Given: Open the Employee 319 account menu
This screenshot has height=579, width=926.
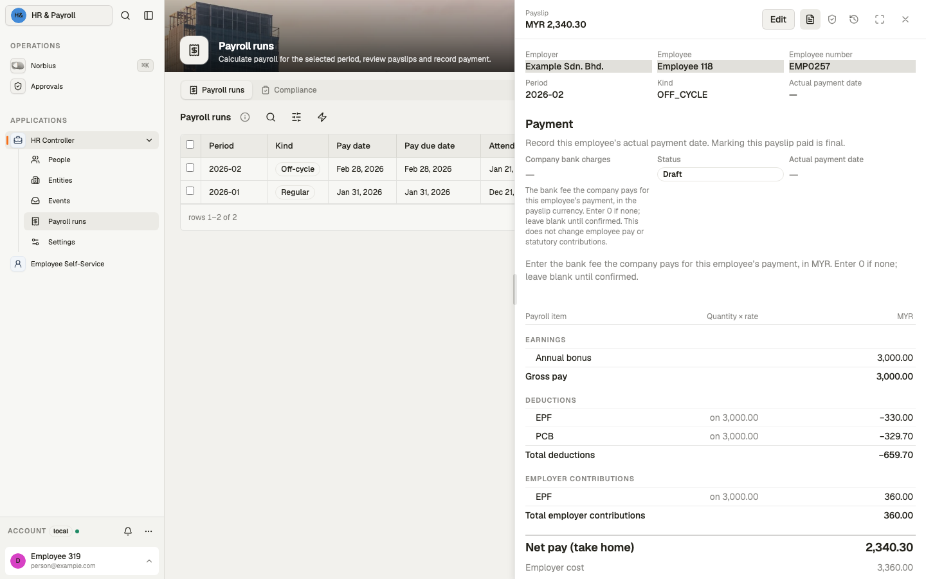Looking at the screenshot, I should pos(82,561).
